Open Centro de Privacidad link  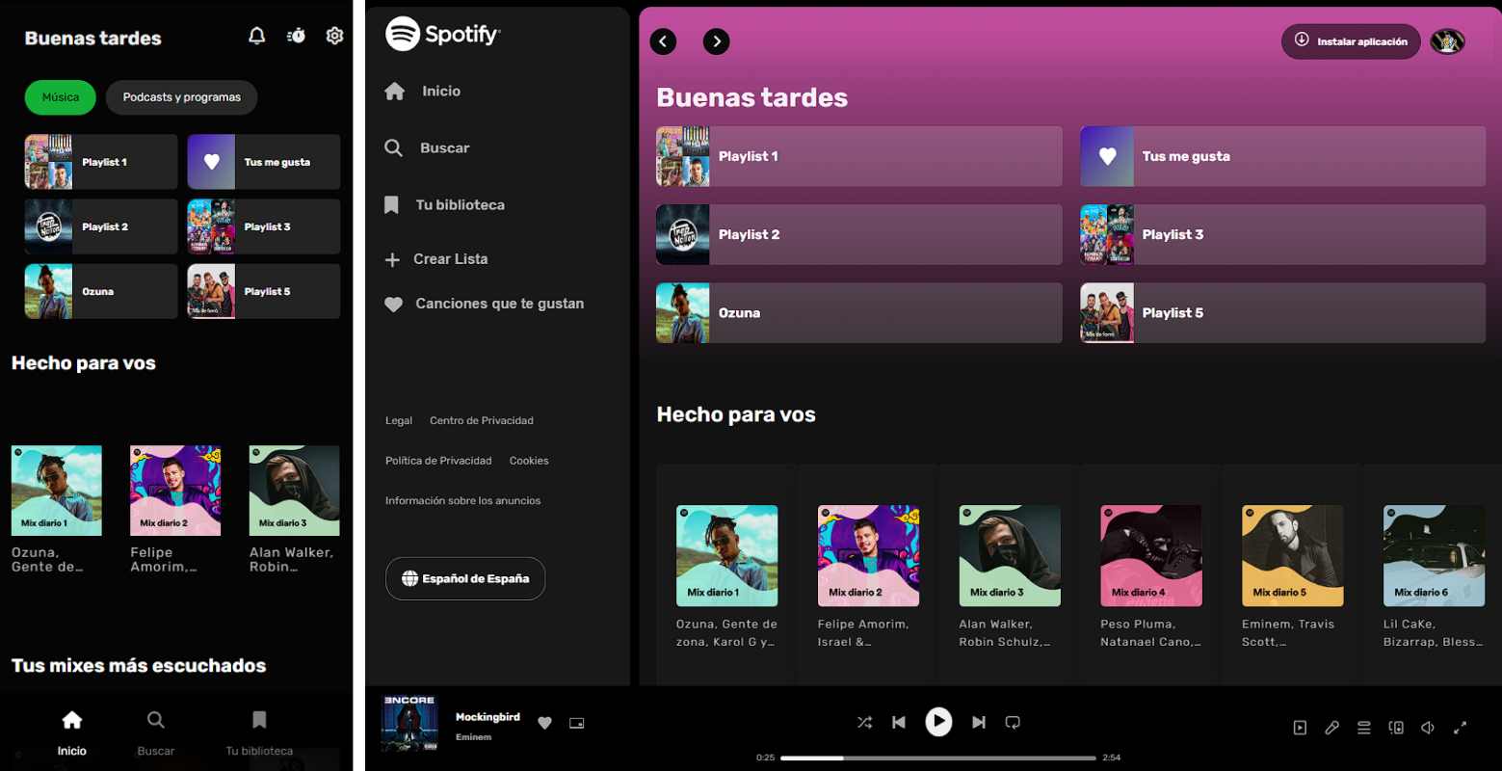[x=482, y=420]
